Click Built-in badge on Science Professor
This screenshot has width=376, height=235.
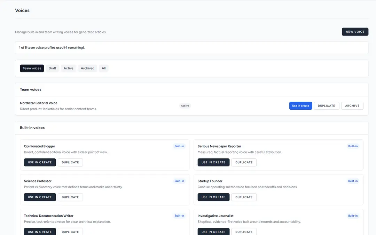(x=179, y=181)
